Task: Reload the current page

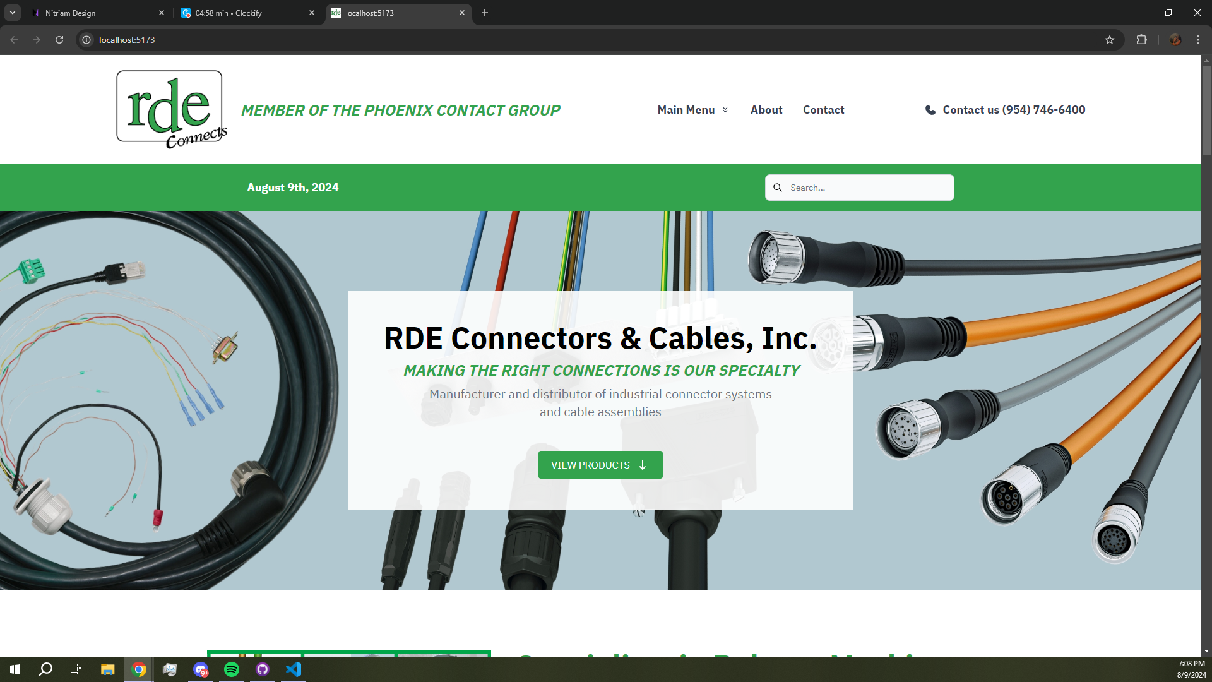Action: click(x=59, y=40)
